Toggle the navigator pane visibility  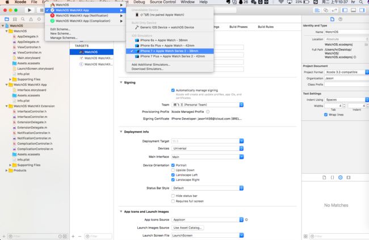[345, 10]
